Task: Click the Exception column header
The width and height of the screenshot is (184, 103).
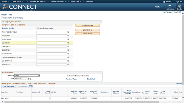Action: pos(104,92)
